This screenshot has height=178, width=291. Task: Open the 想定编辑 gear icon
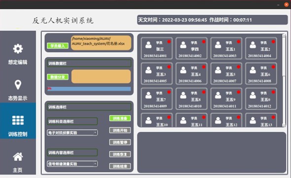coord(18,49)
